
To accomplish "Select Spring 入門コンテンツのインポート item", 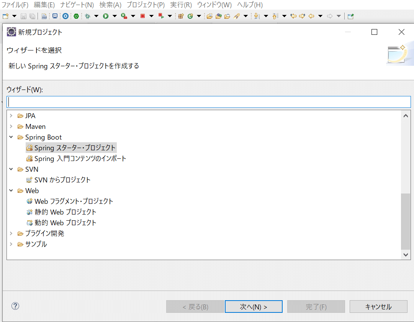I will pos(76,158).
